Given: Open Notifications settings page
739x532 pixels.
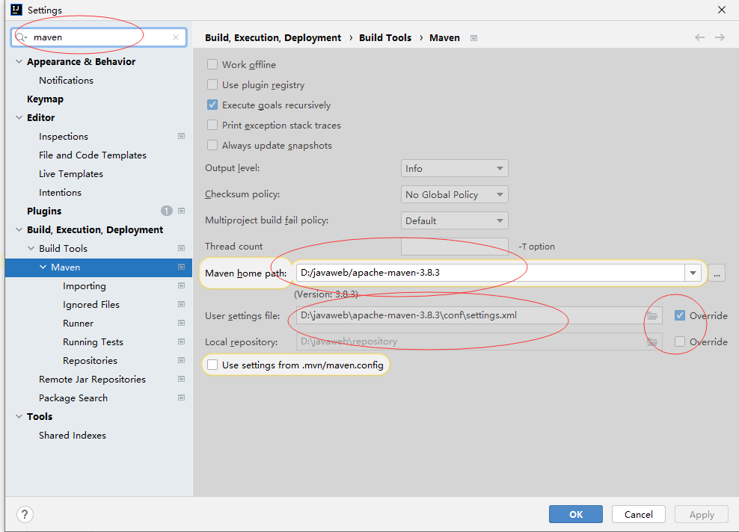Looking at the screenshot, I should pos(66,81).
